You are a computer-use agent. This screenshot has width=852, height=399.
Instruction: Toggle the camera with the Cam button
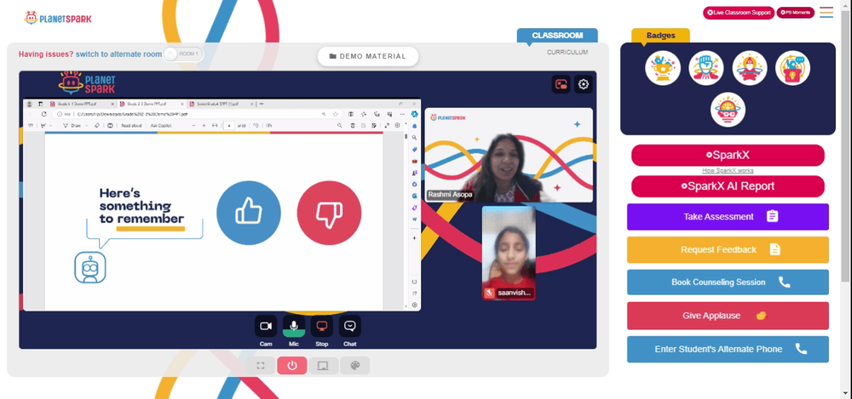[266, 326]
